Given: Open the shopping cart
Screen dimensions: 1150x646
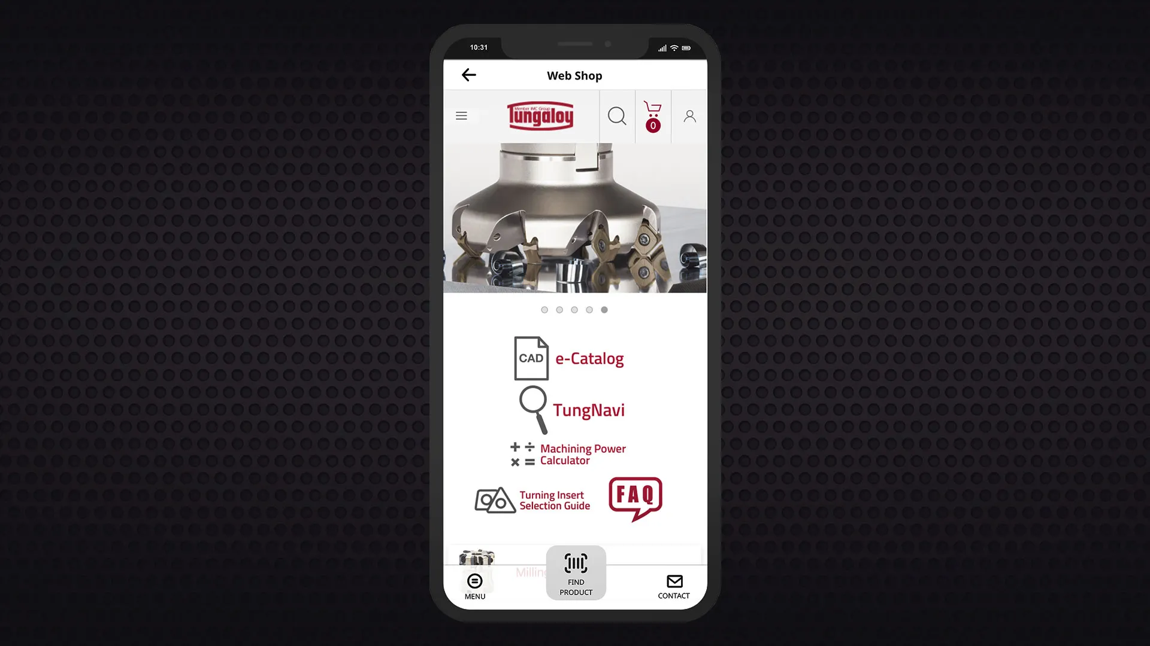Looking at the screenshot, I should [652, 116].
